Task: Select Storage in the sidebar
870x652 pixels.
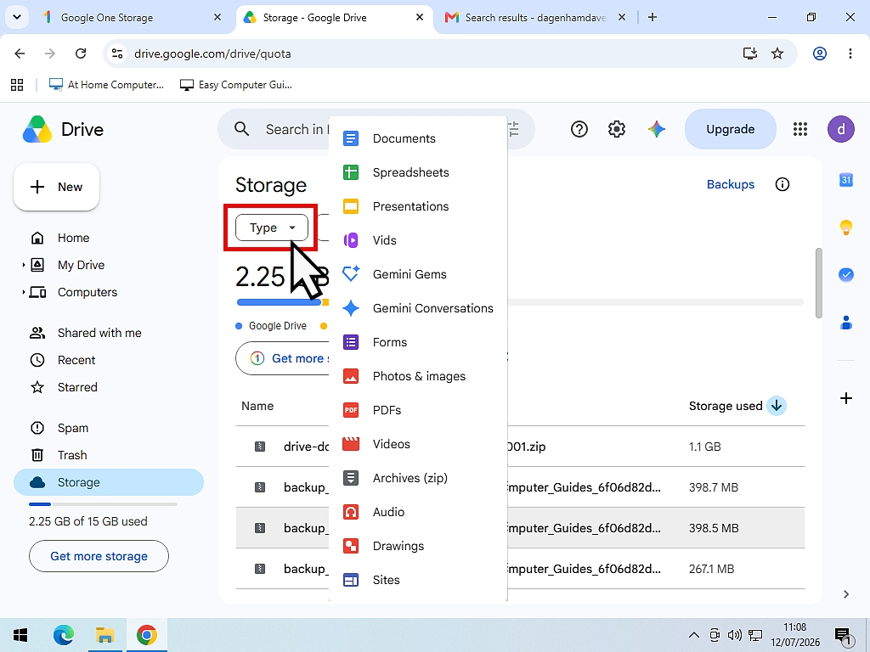Action: 109,482
